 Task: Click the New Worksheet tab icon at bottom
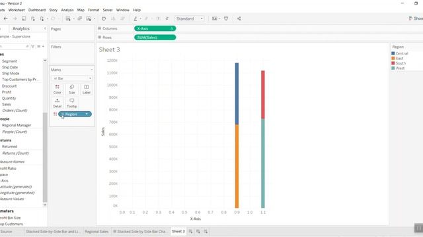(190, 231)
